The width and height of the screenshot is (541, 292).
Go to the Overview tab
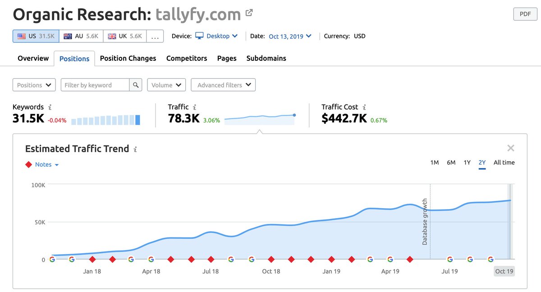pos(33,58)
